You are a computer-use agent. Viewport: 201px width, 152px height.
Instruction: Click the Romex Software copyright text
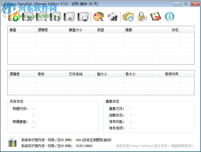(155, 146)
